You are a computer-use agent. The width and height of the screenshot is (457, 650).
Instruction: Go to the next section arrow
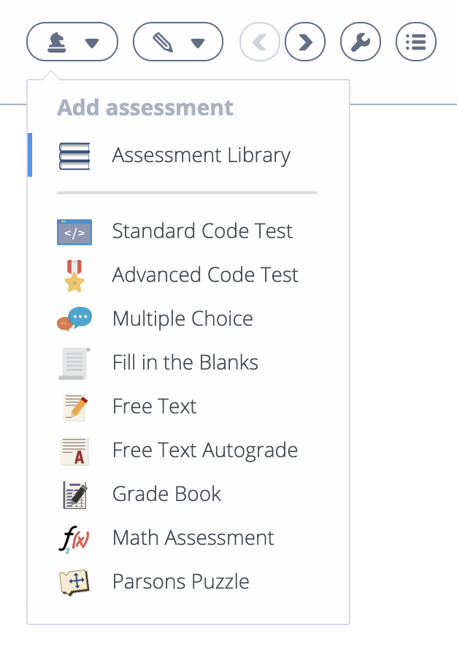tap(305, 42)
